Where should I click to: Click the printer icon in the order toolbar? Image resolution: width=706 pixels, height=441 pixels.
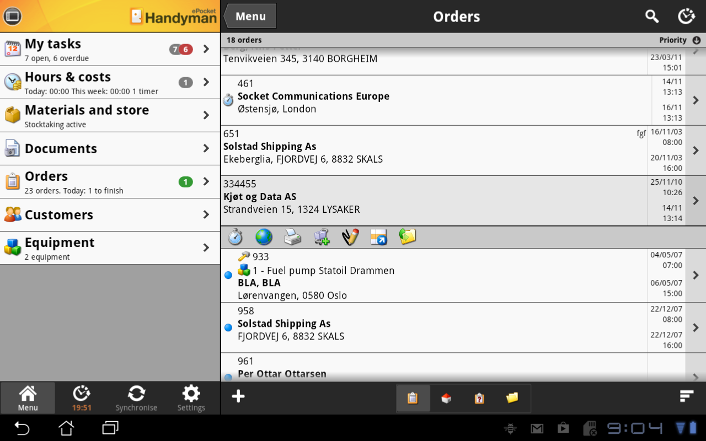292,237
